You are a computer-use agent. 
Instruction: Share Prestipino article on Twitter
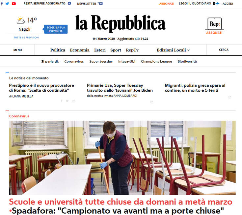pyautogui.click(x=67, y=101)
